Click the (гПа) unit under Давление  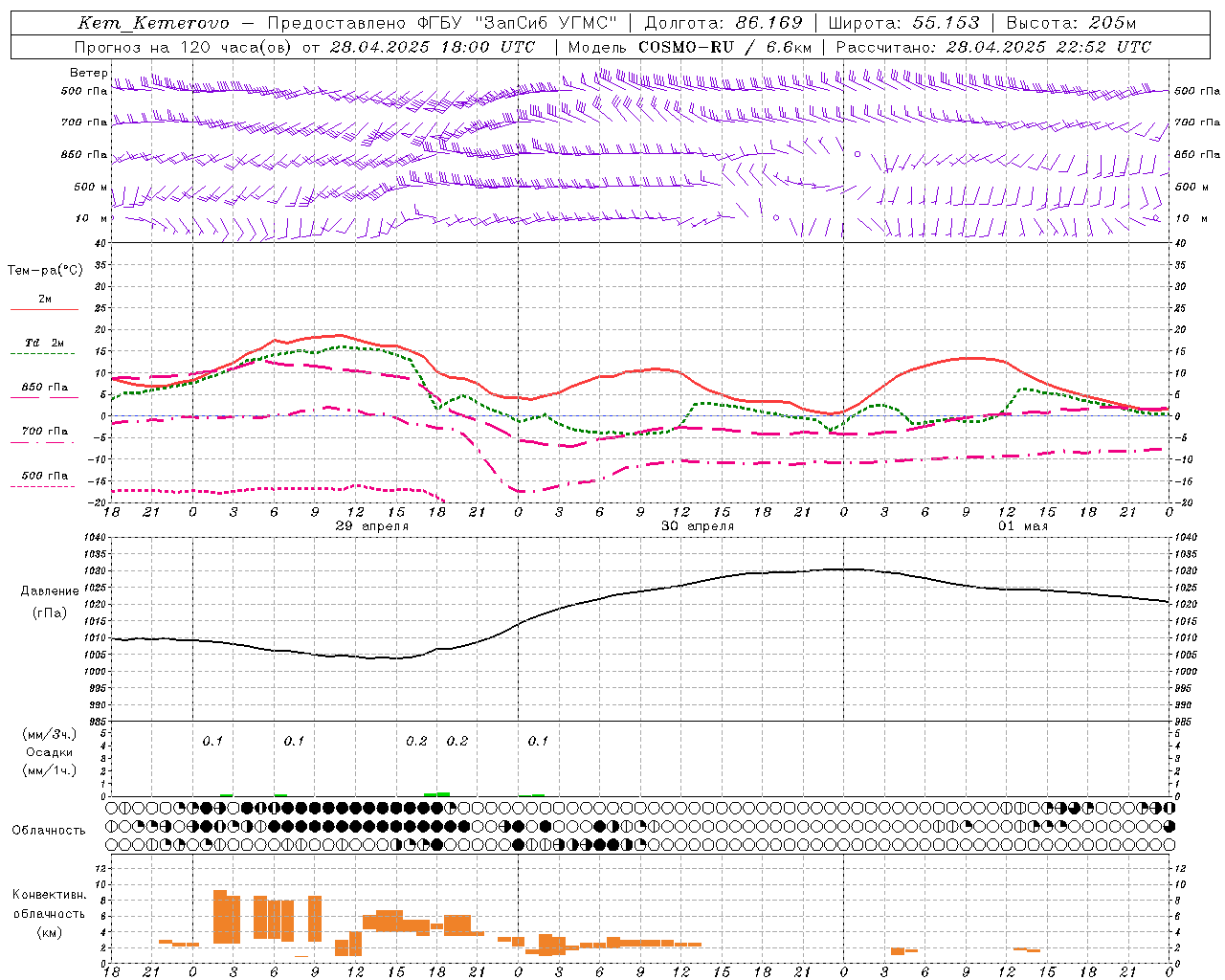coord(50,612)
